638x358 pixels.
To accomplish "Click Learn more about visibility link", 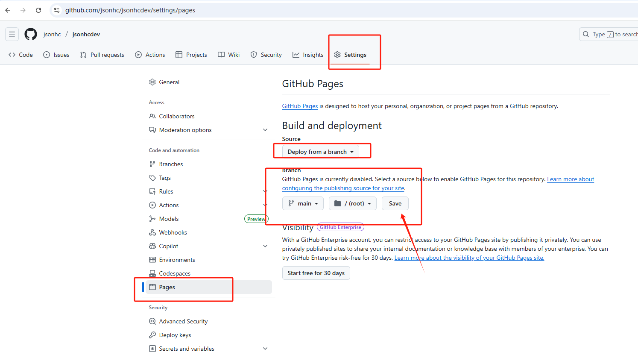I will point(469,258).
